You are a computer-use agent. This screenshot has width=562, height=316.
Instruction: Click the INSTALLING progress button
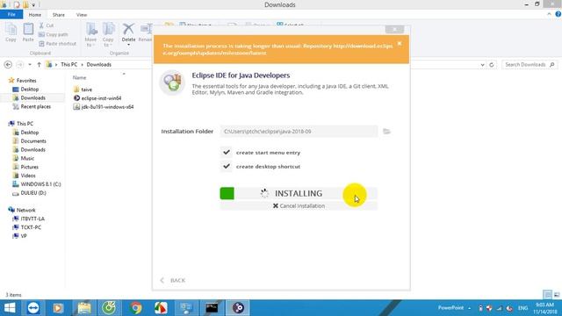click(x=299, y=193)
